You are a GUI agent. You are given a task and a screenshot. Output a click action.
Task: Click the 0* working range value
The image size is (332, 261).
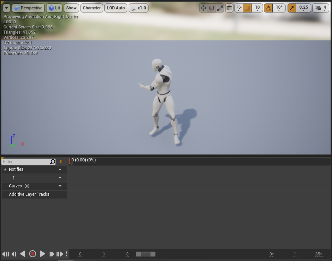[x=271, y=254]
